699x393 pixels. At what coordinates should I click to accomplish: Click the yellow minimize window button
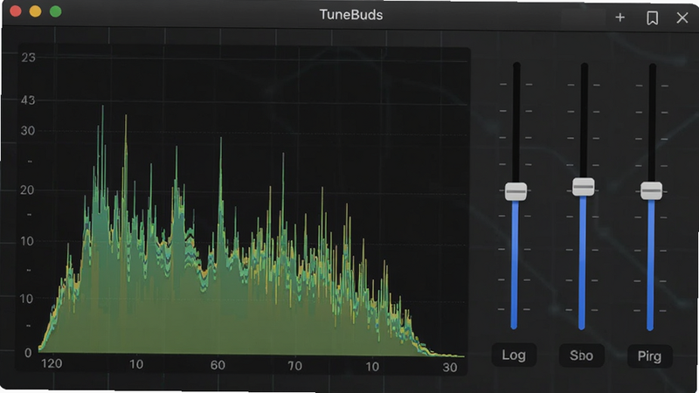pos(35,11)
